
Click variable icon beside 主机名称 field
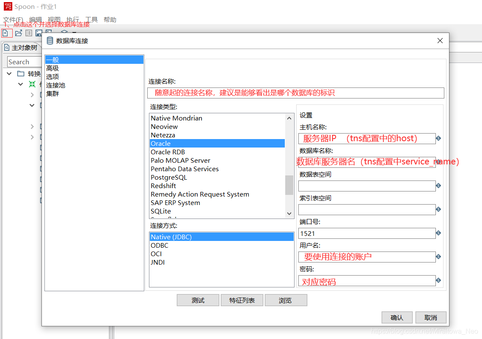[x=439, y=139]
